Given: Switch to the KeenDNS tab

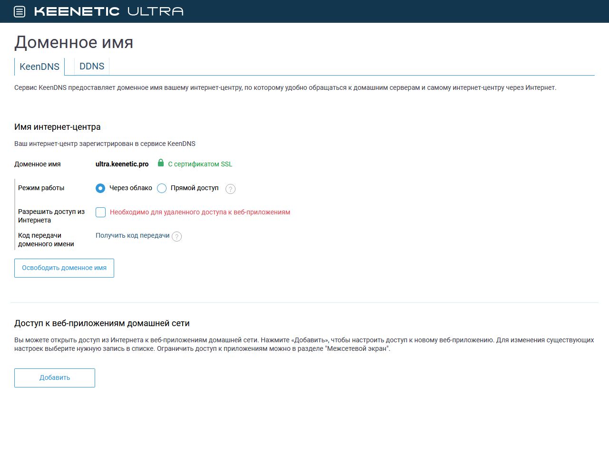Looking at the screenshot, I should [x=39, y=67].
